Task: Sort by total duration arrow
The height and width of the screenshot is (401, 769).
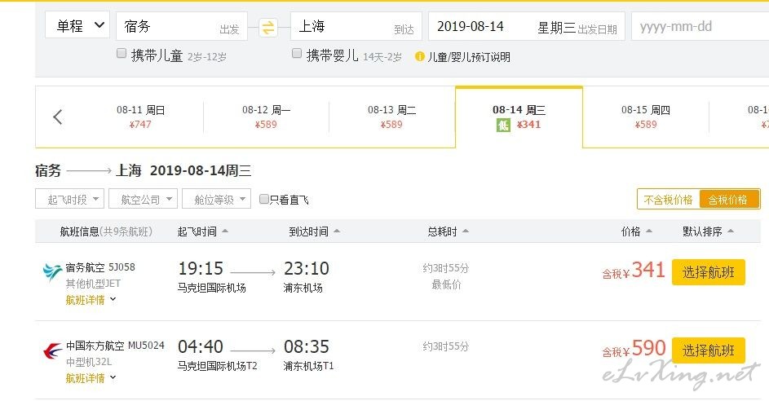Action: 466,231
